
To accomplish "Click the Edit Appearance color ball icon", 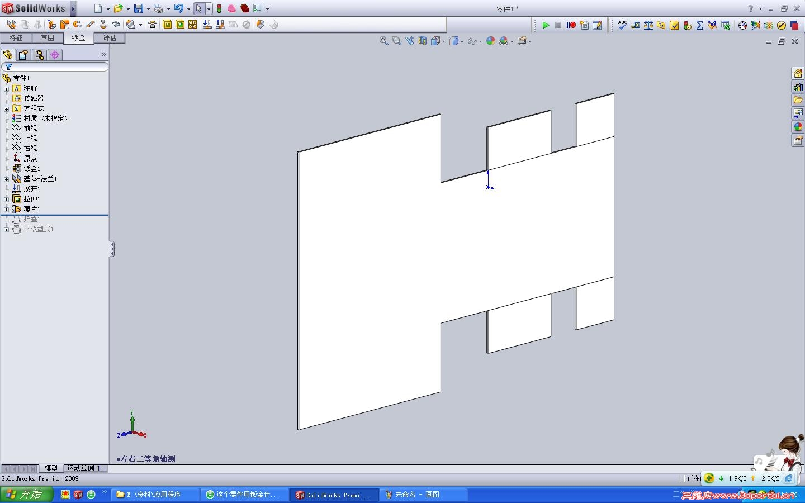I will (x=491, y=41).
